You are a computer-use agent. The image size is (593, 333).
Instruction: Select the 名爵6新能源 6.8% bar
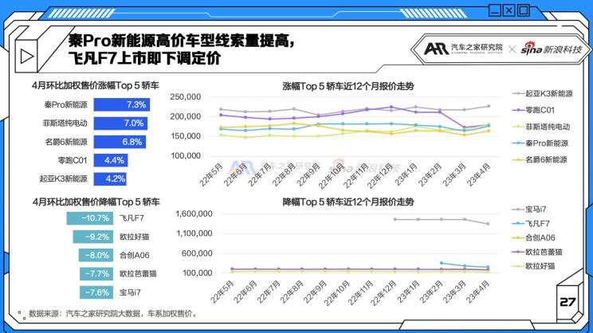[x=120, y=142]
